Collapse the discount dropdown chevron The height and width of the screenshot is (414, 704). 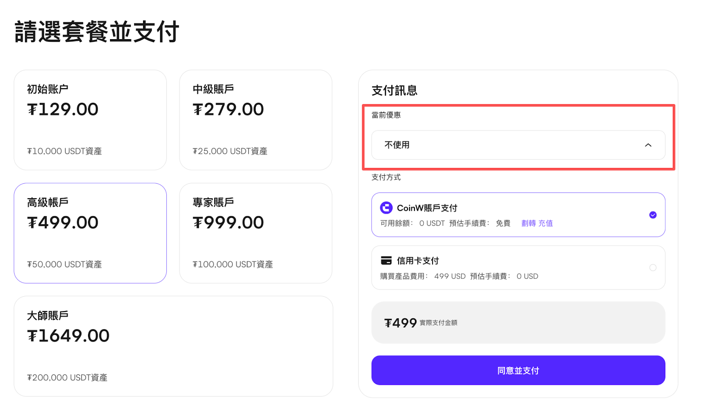coord(648,145)
